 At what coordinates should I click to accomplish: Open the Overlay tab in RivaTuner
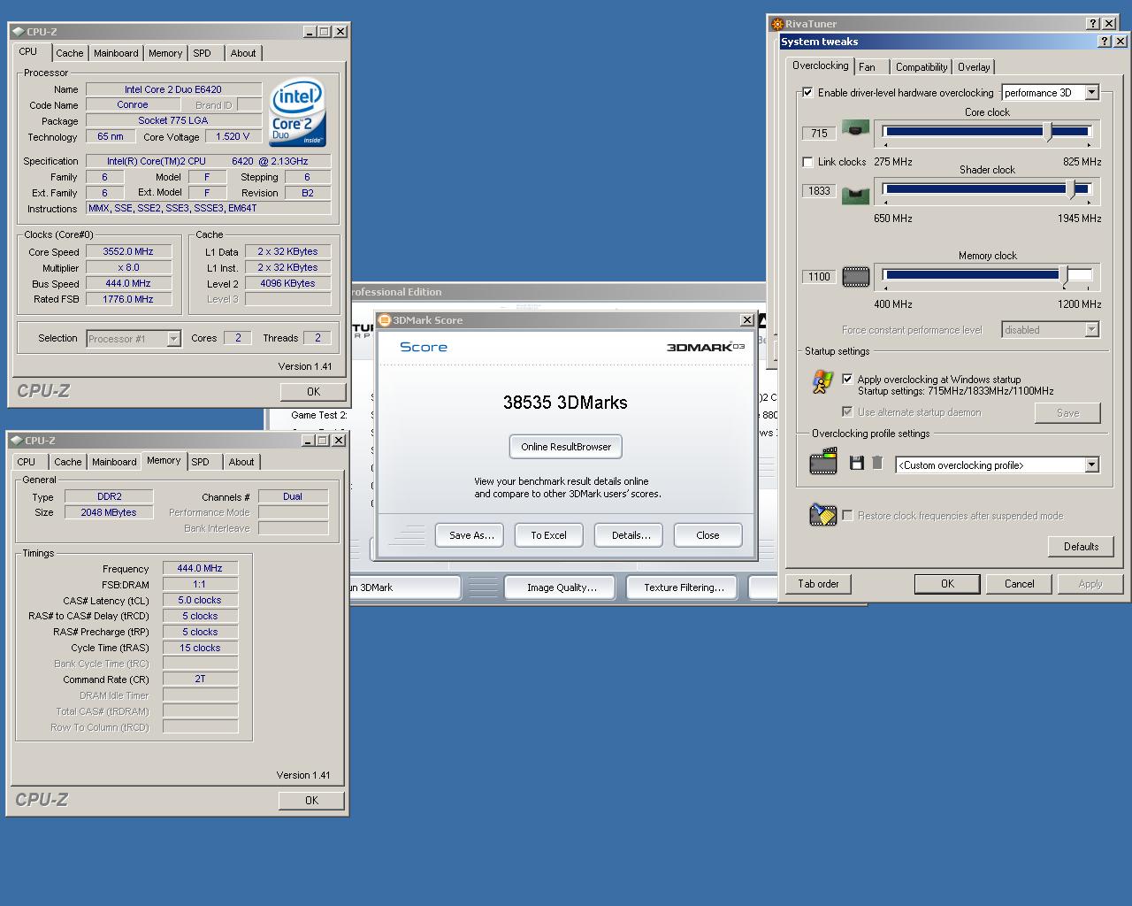tap(974, 66)
